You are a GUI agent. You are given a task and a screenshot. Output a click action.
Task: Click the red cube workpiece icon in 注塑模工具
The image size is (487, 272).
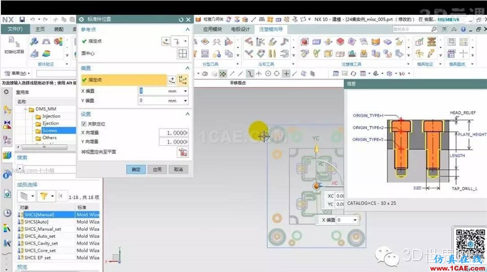coord(305,41)
